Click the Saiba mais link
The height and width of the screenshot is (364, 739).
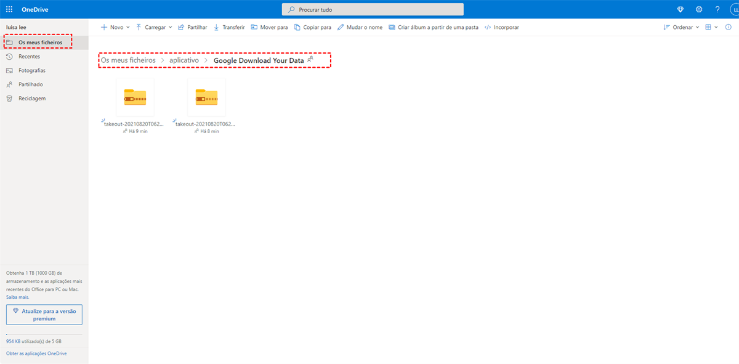[17, 297]
